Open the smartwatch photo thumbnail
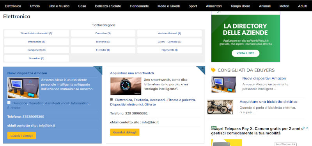 pos(126,86)
